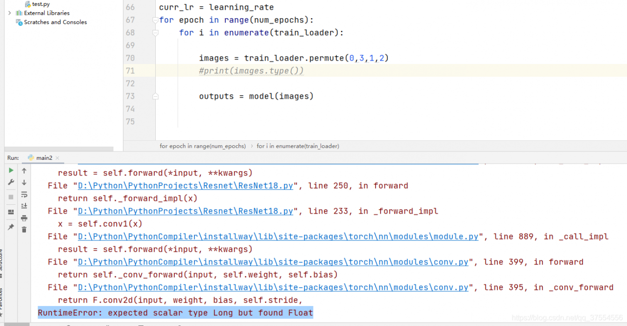Viewport: 627px width, 326px height.
Task: Click the restore layout icon in Run panel
Action: tap(11, 212)
